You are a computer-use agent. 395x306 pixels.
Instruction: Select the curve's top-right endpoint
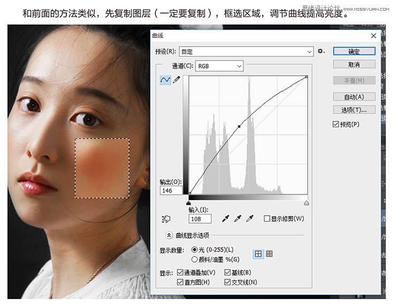click(x=306, y=77)
